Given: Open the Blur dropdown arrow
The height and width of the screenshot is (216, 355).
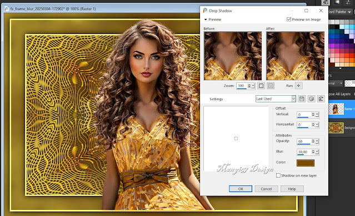Looking at the screenshot, I should click(317, 152).
